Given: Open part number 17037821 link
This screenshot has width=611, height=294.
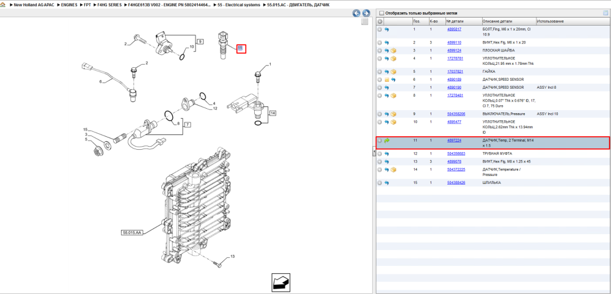Looking at the screenshot, I should click(455, 72).
